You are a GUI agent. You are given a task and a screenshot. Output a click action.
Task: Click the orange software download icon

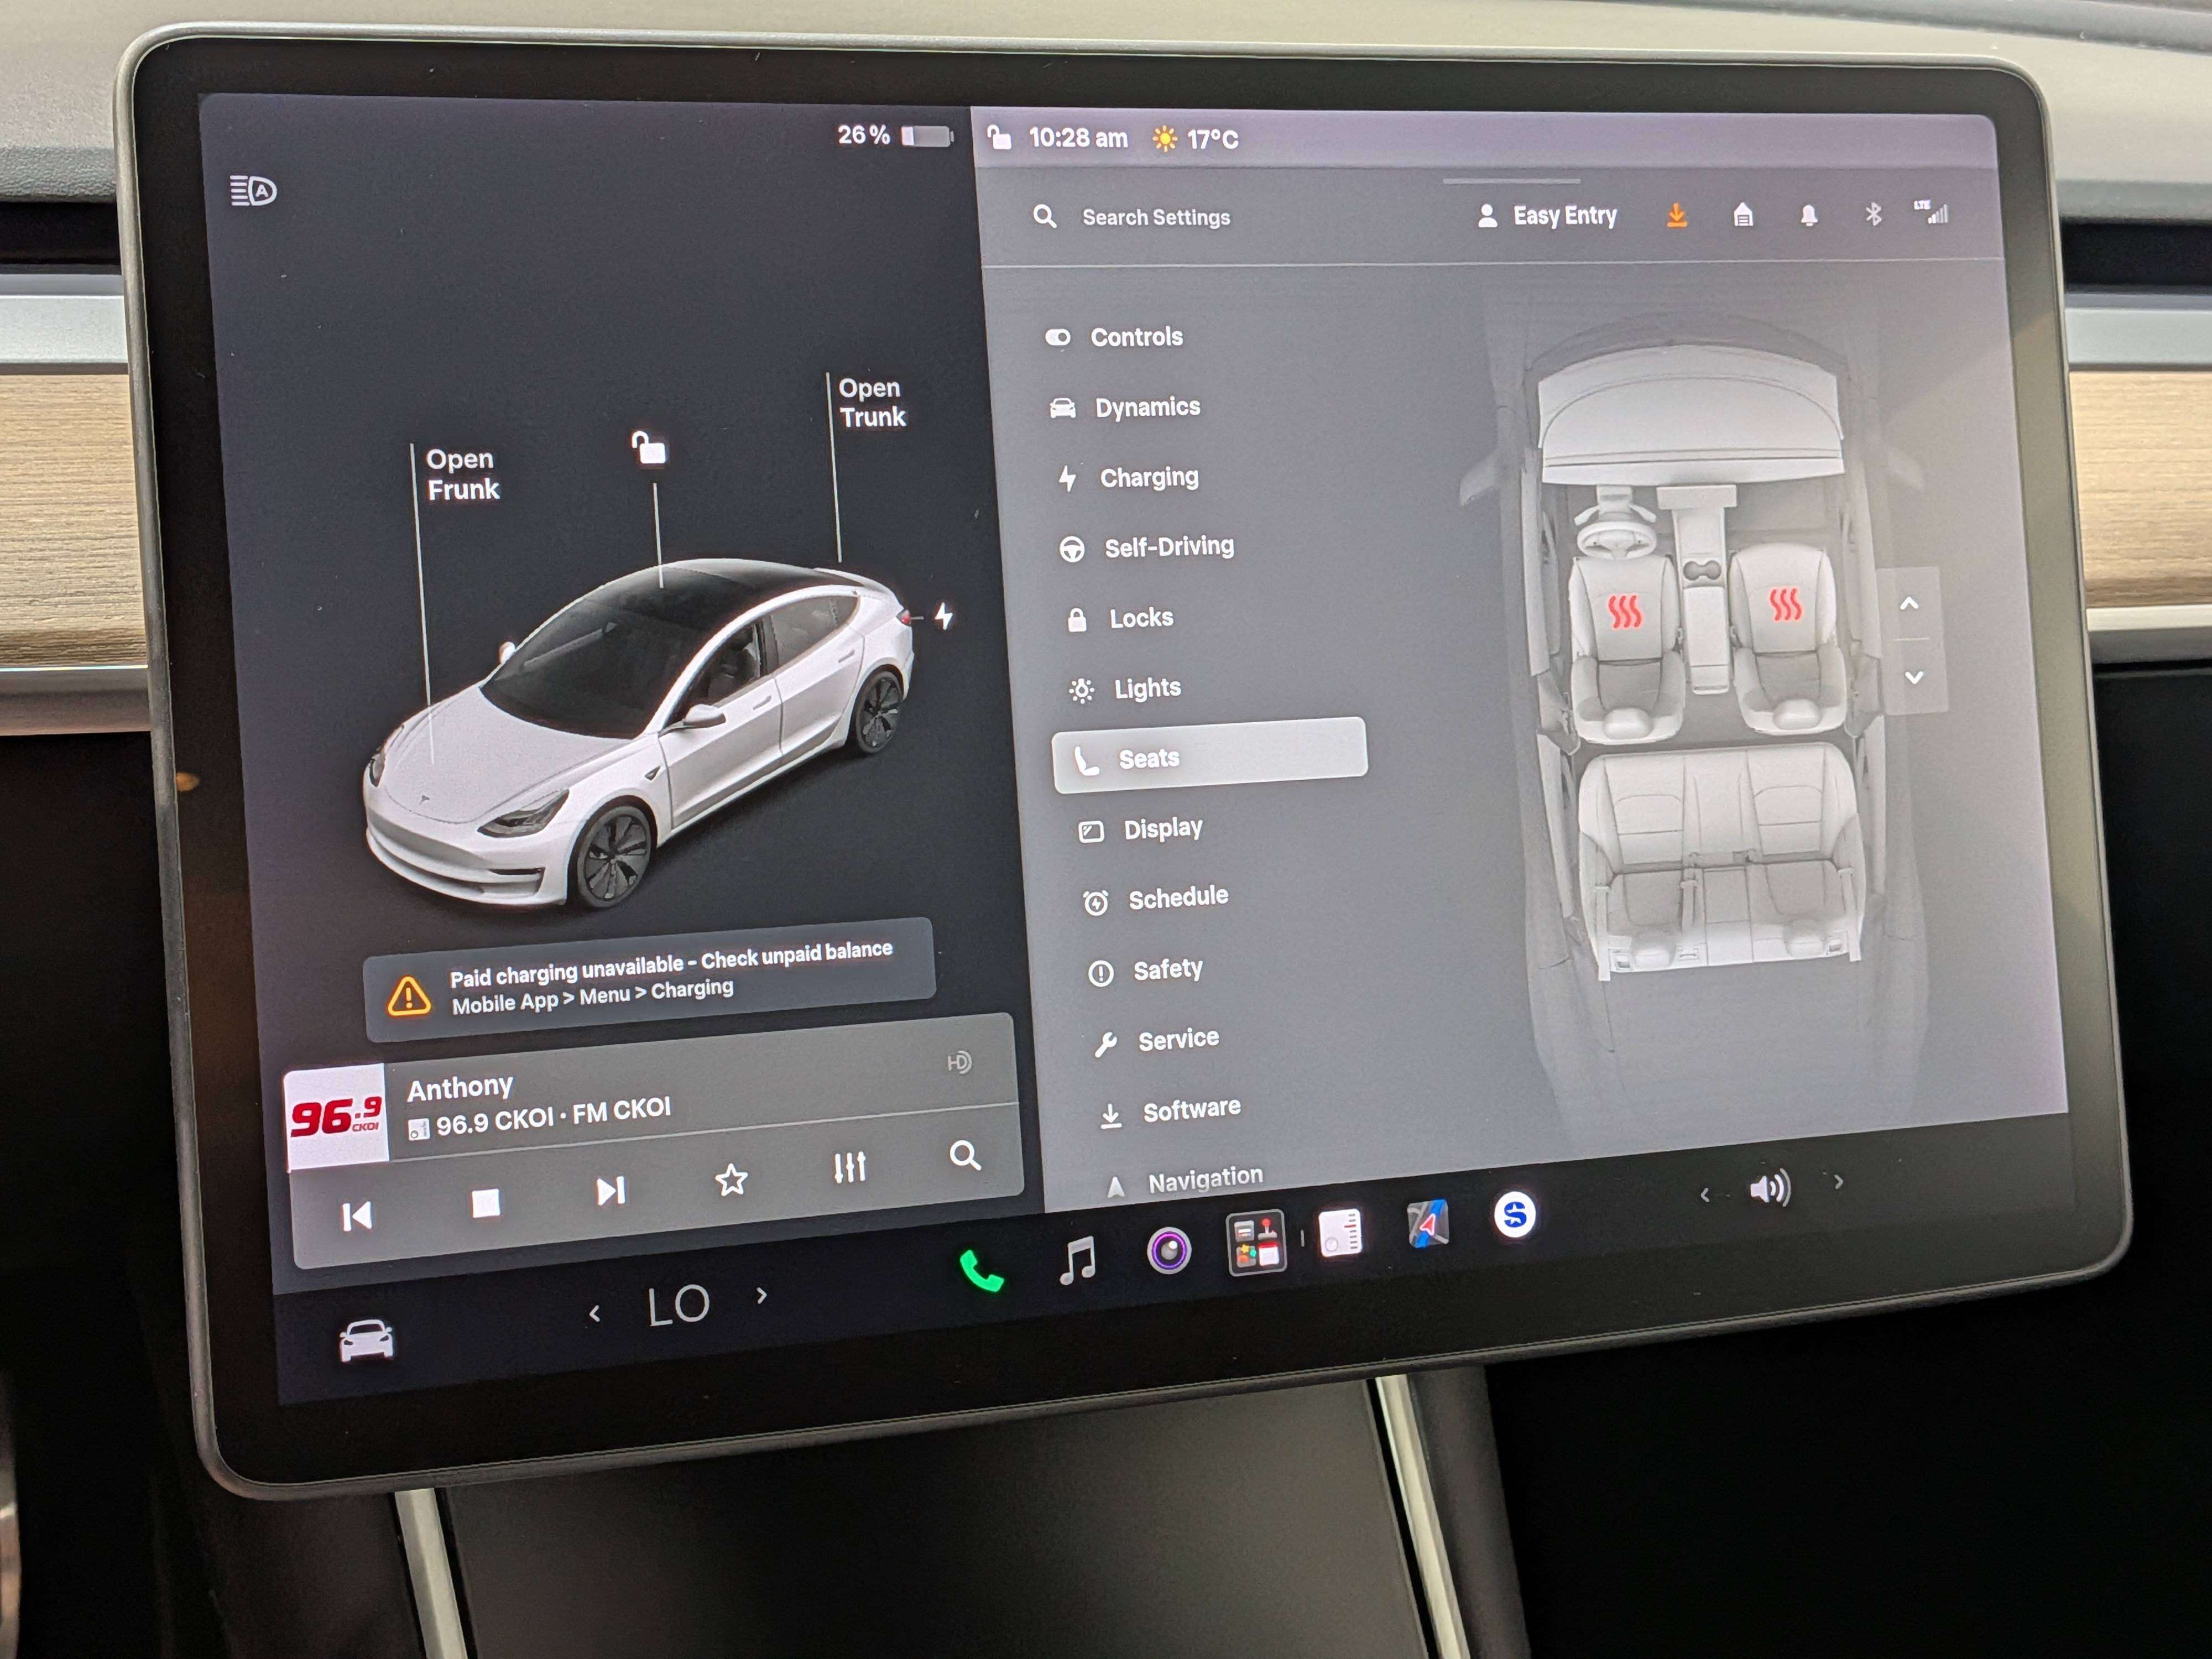(1677, 215)
